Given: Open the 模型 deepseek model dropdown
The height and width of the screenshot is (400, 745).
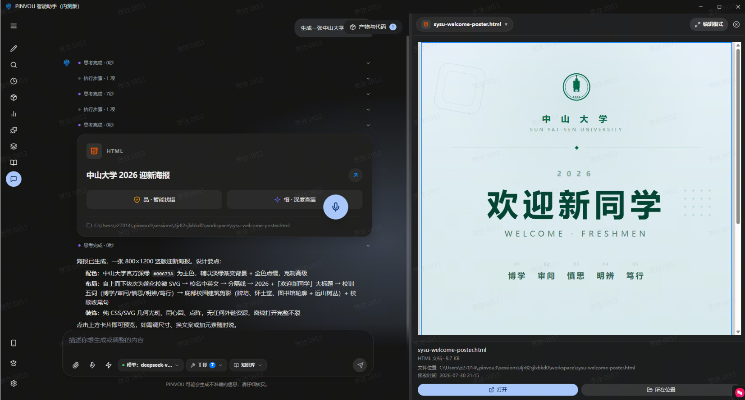Looking at the screenshot, I should click(x=151, y=365).
